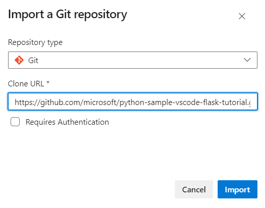Click the Requires Authentication label text
This screenshot has width=265, height=208.
pos(68,122)
